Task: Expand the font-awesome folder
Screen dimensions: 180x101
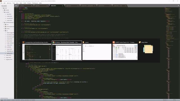Action: [4, 27]
